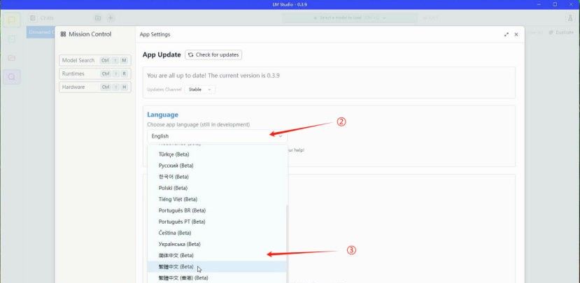Select Русский (Beta) language
This screenshot has height=283, width=580.
coord(217,166)
